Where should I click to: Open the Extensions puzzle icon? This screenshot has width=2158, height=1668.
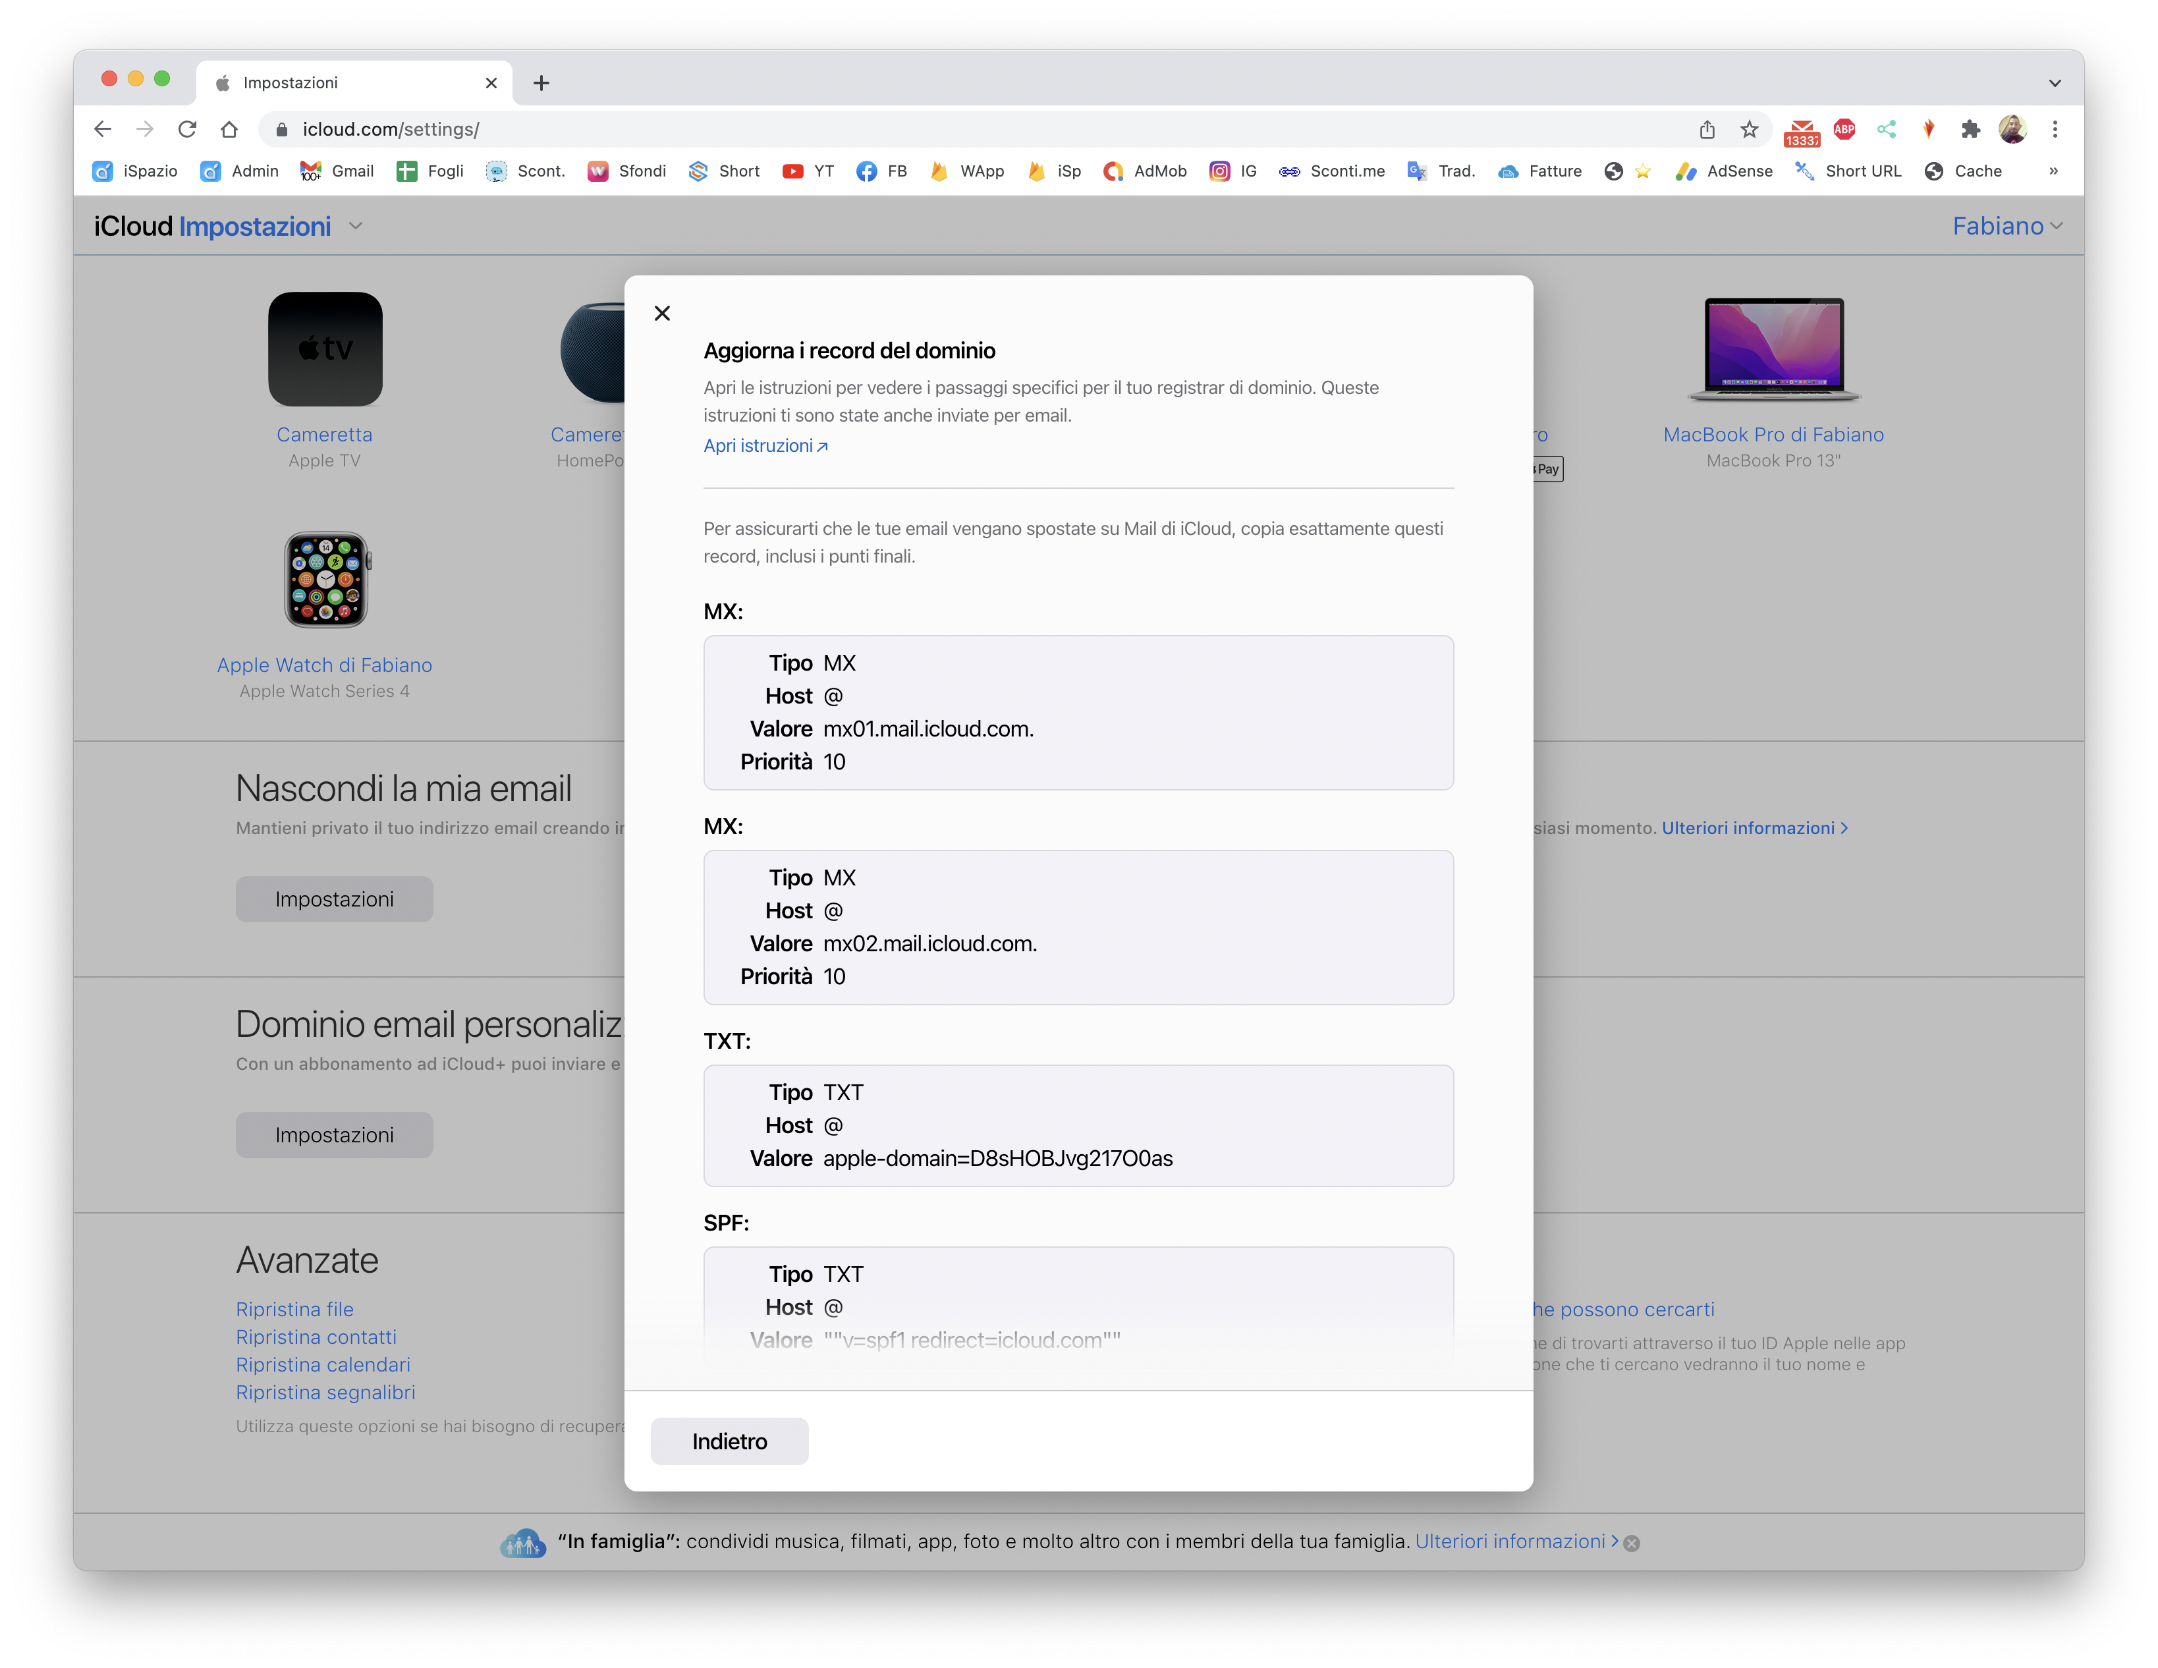[x=1970, y=129]
